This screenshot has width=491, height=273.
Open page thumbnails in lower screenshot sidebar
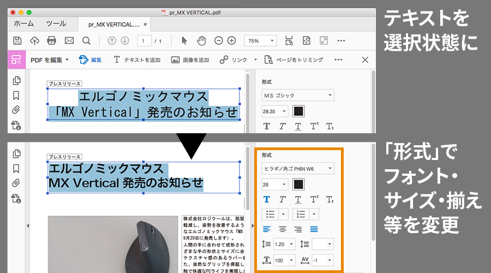coord(16,153)
